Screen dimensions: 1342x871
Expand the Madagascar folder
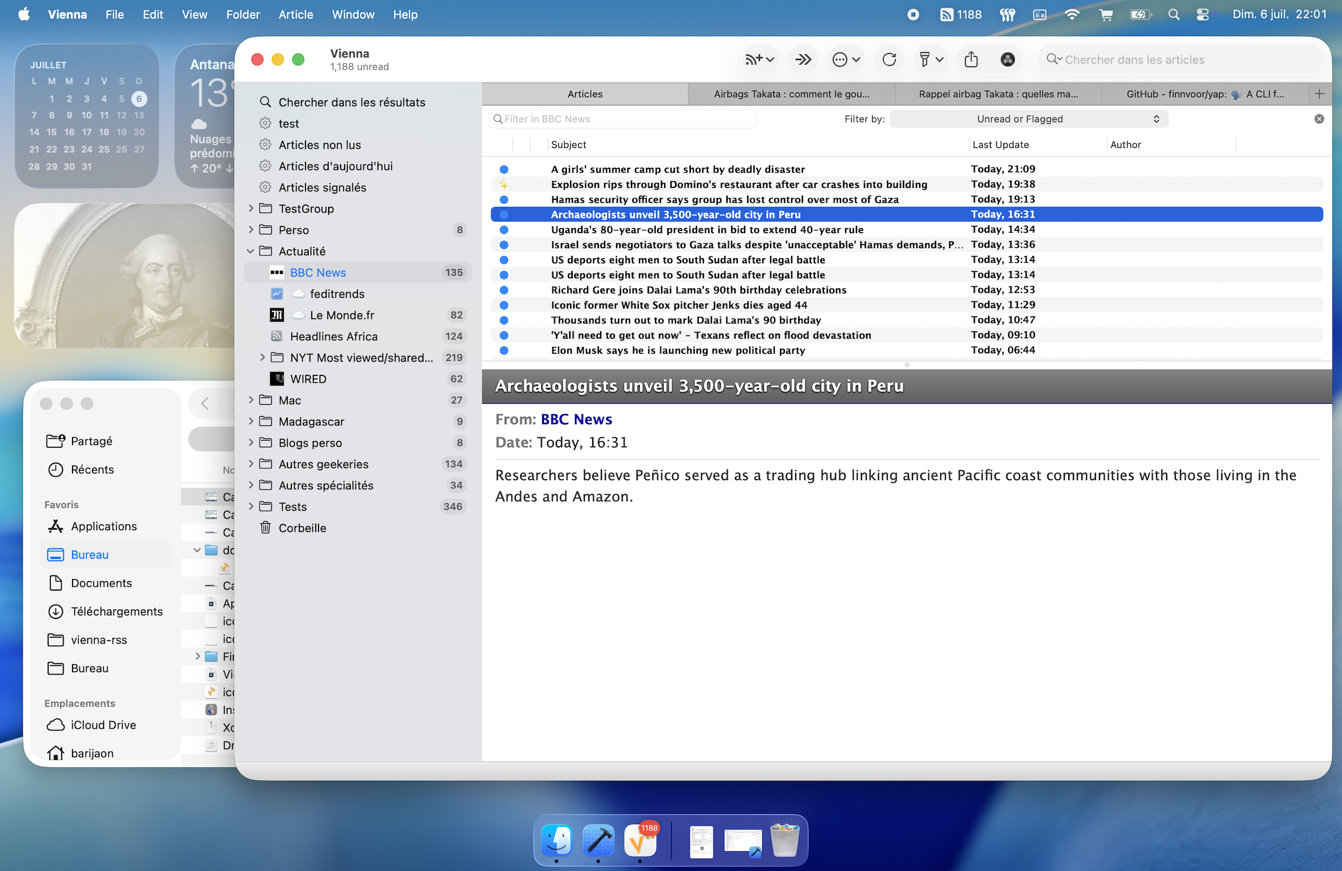point(250,421)
